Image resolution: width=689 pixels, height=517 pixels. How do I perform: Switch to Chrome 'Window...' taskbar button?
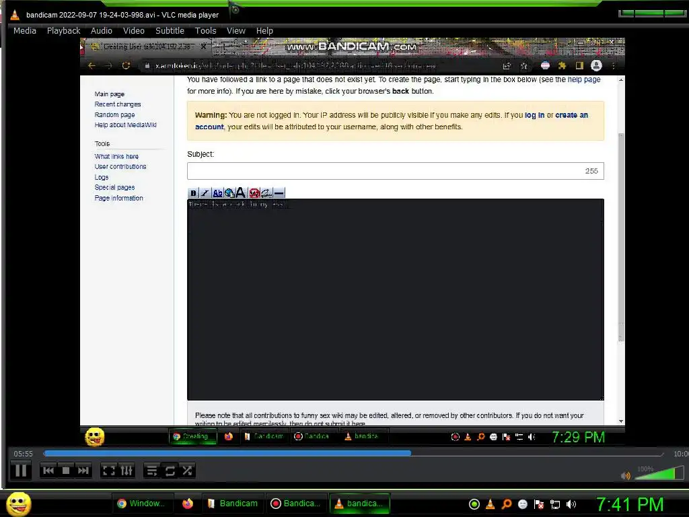141,504
